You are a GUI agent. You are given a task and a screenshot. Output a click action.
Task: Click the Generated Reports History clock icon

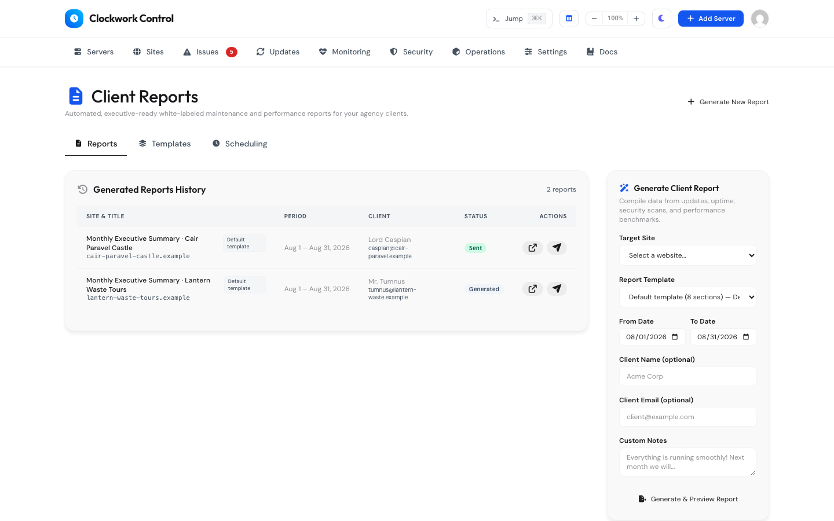(x=83, y=189)
